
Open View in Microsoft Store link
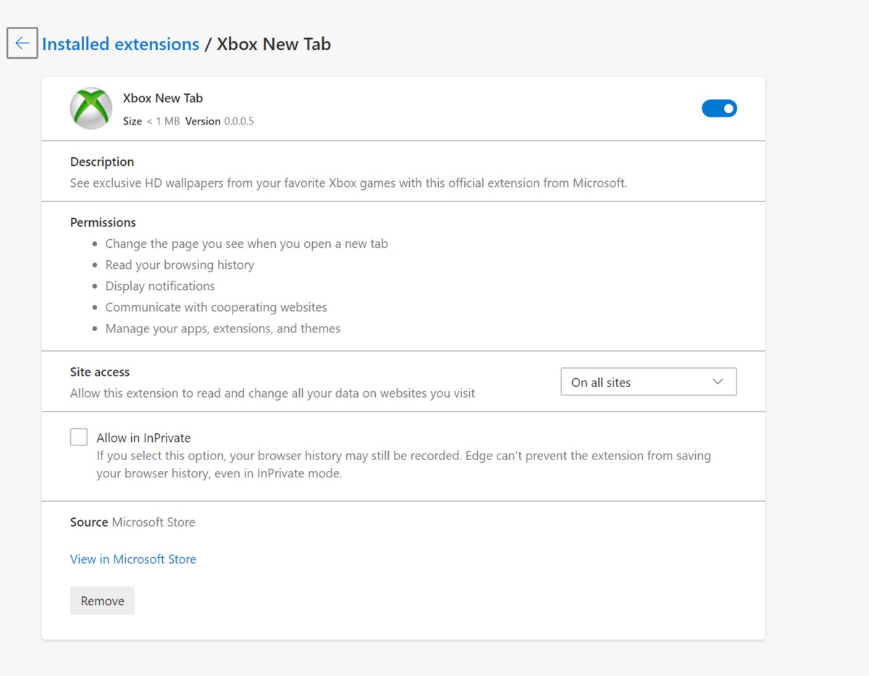133,559
